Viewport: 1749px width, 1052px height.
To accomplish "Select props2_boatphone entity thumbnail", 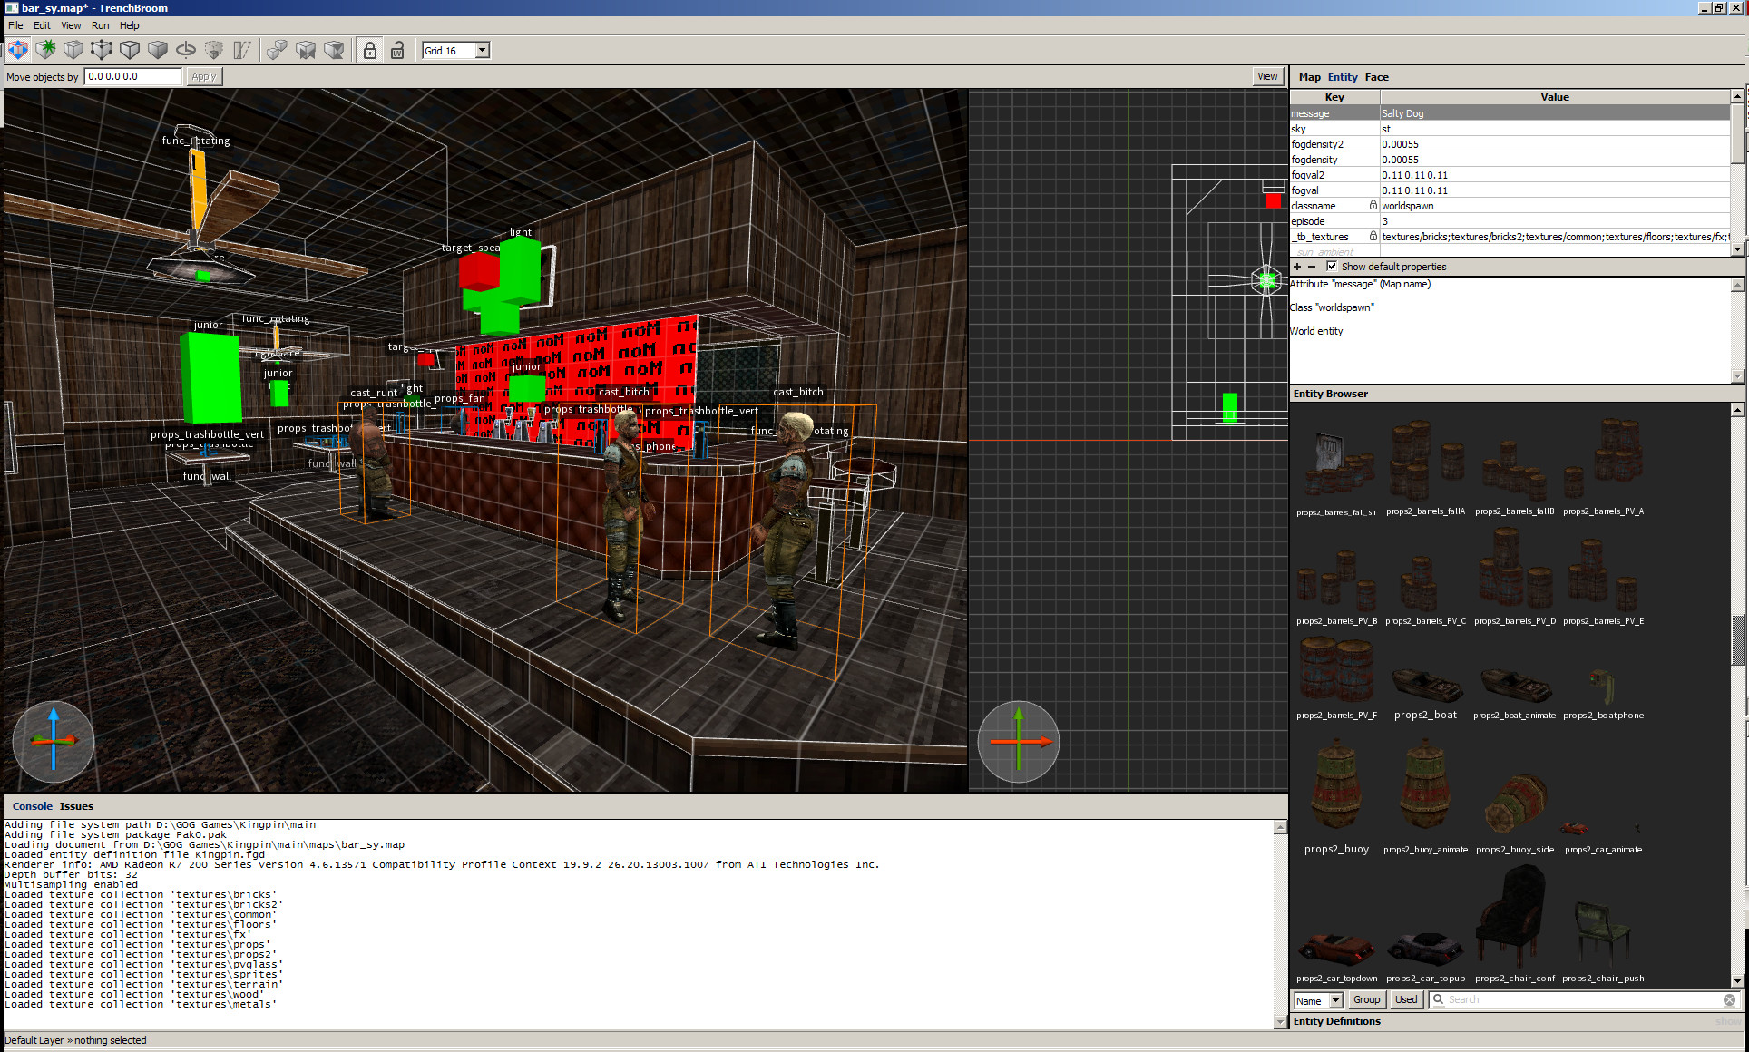I will 1603,686.
